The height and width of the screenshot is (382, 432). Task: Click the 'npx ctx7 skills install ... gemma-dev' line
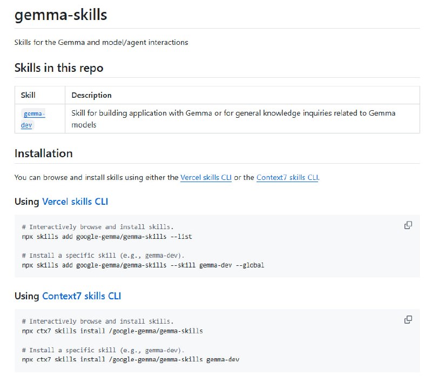[131, 360]
